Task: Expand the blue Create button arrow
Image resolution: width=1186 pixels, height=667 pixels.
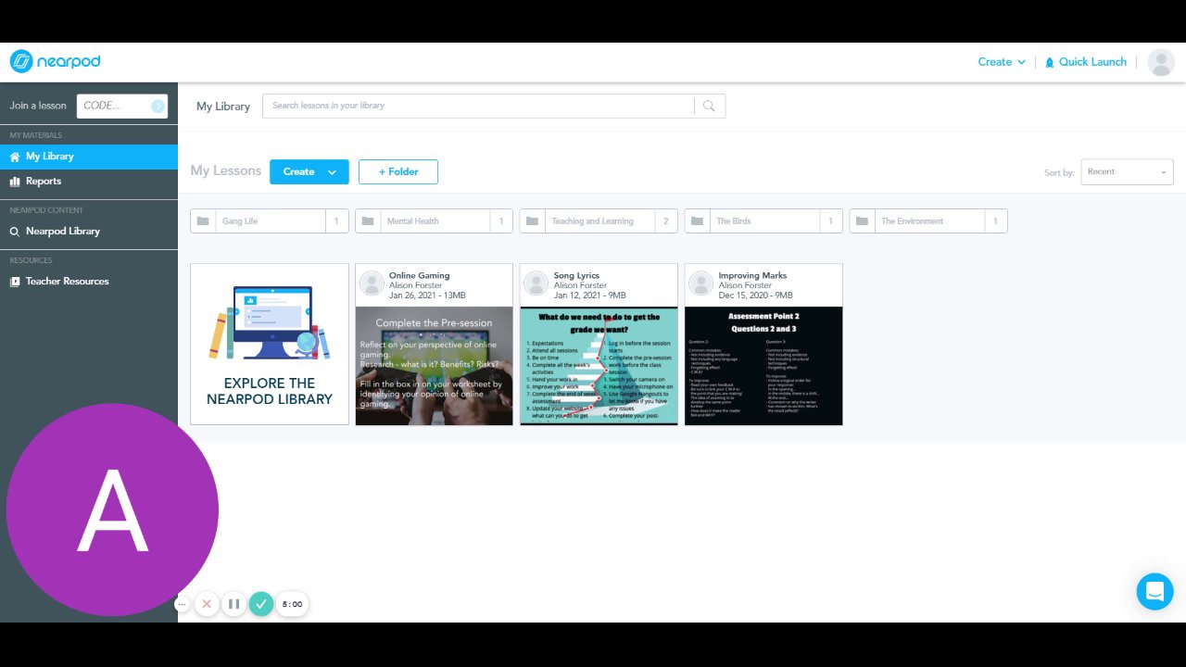Action: [333, 171]
